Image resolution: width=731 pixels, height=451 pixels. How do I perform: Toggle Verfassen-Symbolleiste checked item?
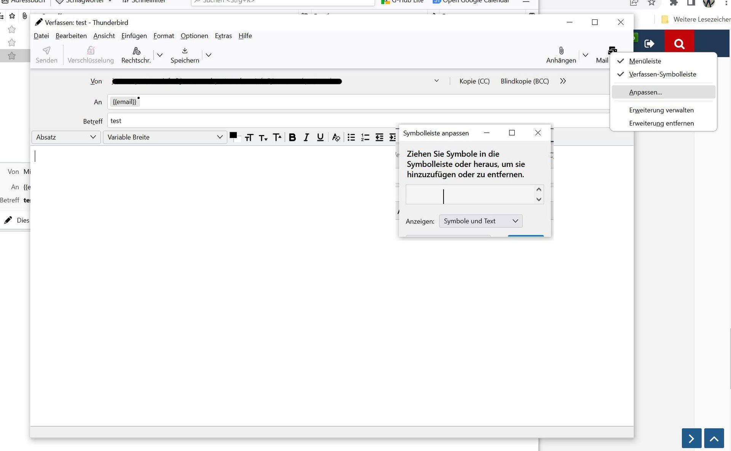(x=662, y=74)
